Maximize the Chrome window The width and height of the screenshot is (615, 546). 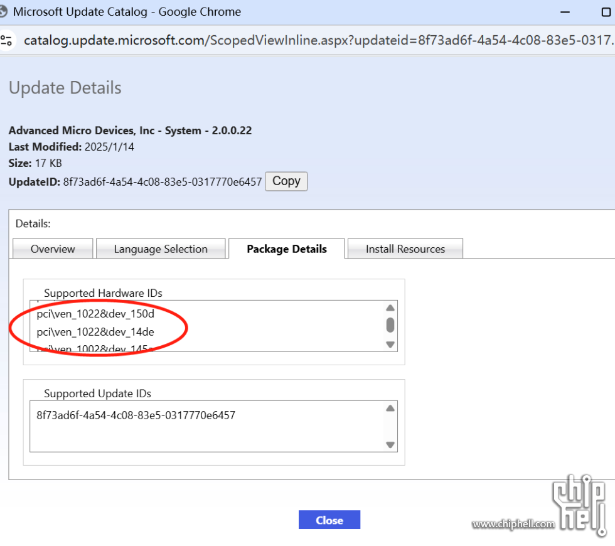tap(606, 12)
